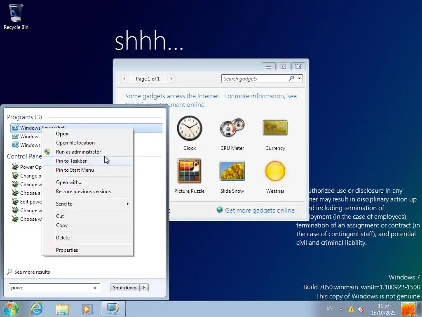Click the privacy statement information link

coord(211,100)
